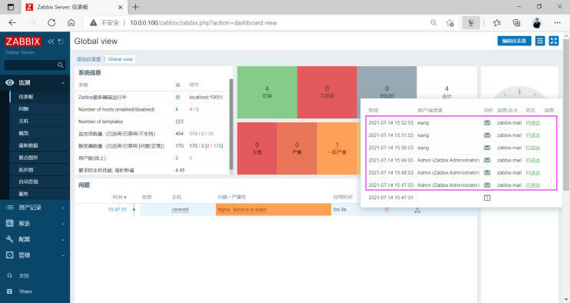Click the 15:47:01 time link in the problems table

pyautogui.click(x=117, y=209)
